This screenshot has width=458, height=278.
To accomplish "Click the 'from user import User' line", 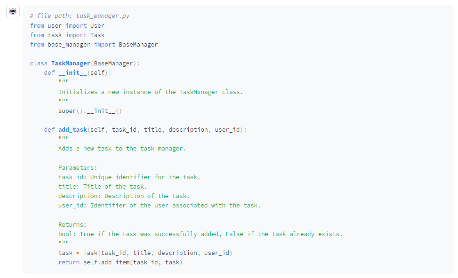I will [x=67, y=25].
